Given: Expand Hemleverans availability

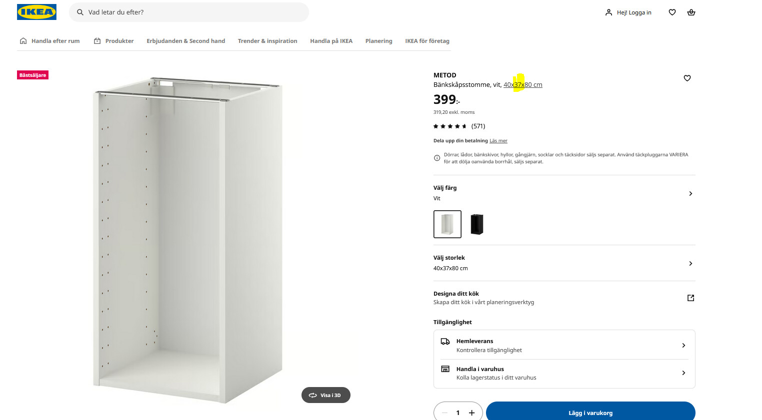Looking at the screenshot, I should tap(683, 346).
